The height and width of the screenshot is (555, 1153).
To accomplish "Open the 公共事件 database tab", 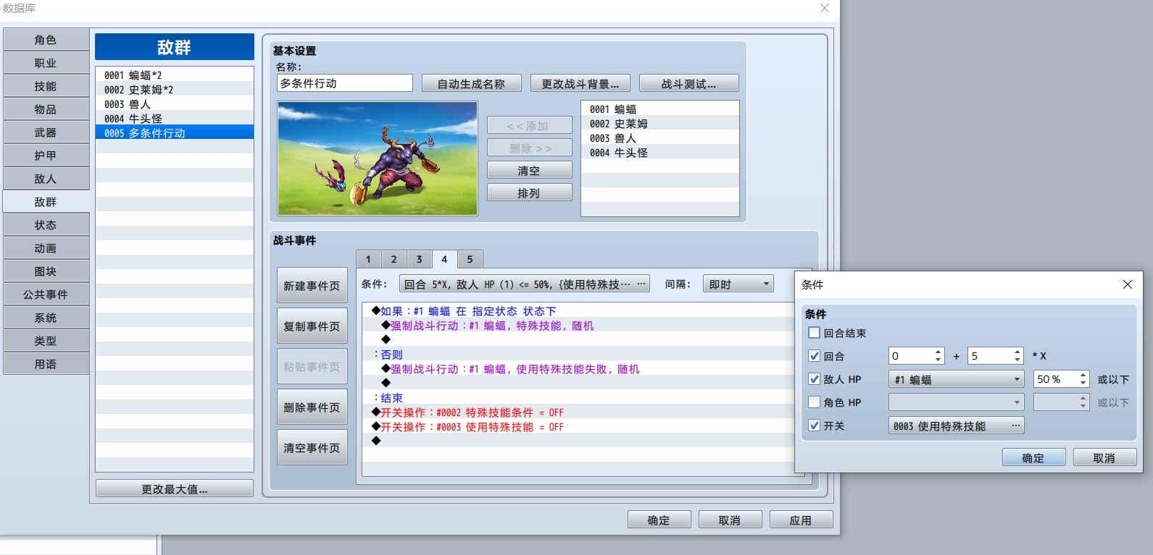I will pos(46,295).
